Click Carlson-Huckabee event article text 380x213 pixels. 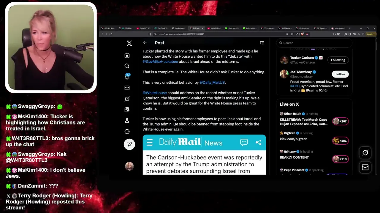[204, 164]
